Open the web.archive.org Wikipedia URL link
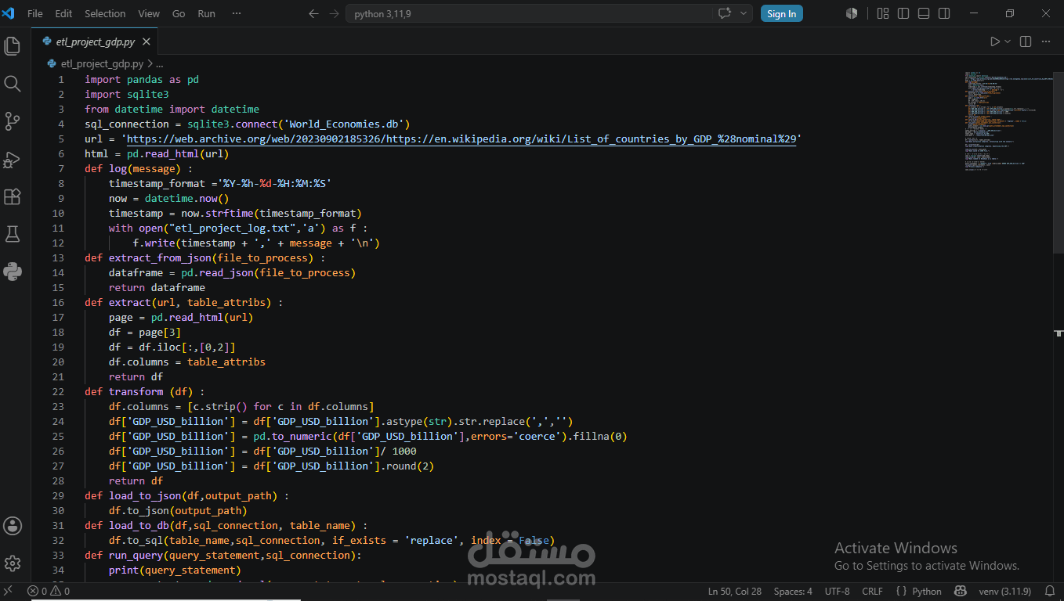The width and height of the screenshot is (1064, 601). point(461,139)
